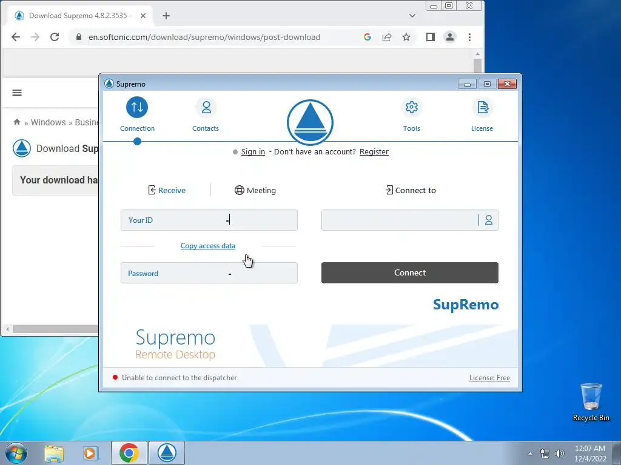The height and width of the screenshot is (465, 621).
Task: Open the Contacts tab in Supremo
Action: (206, 114)
